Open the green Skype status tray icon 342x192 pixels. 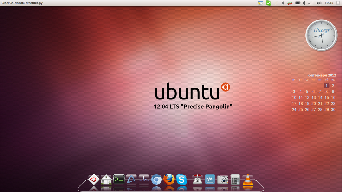click(x=268, y=3)
